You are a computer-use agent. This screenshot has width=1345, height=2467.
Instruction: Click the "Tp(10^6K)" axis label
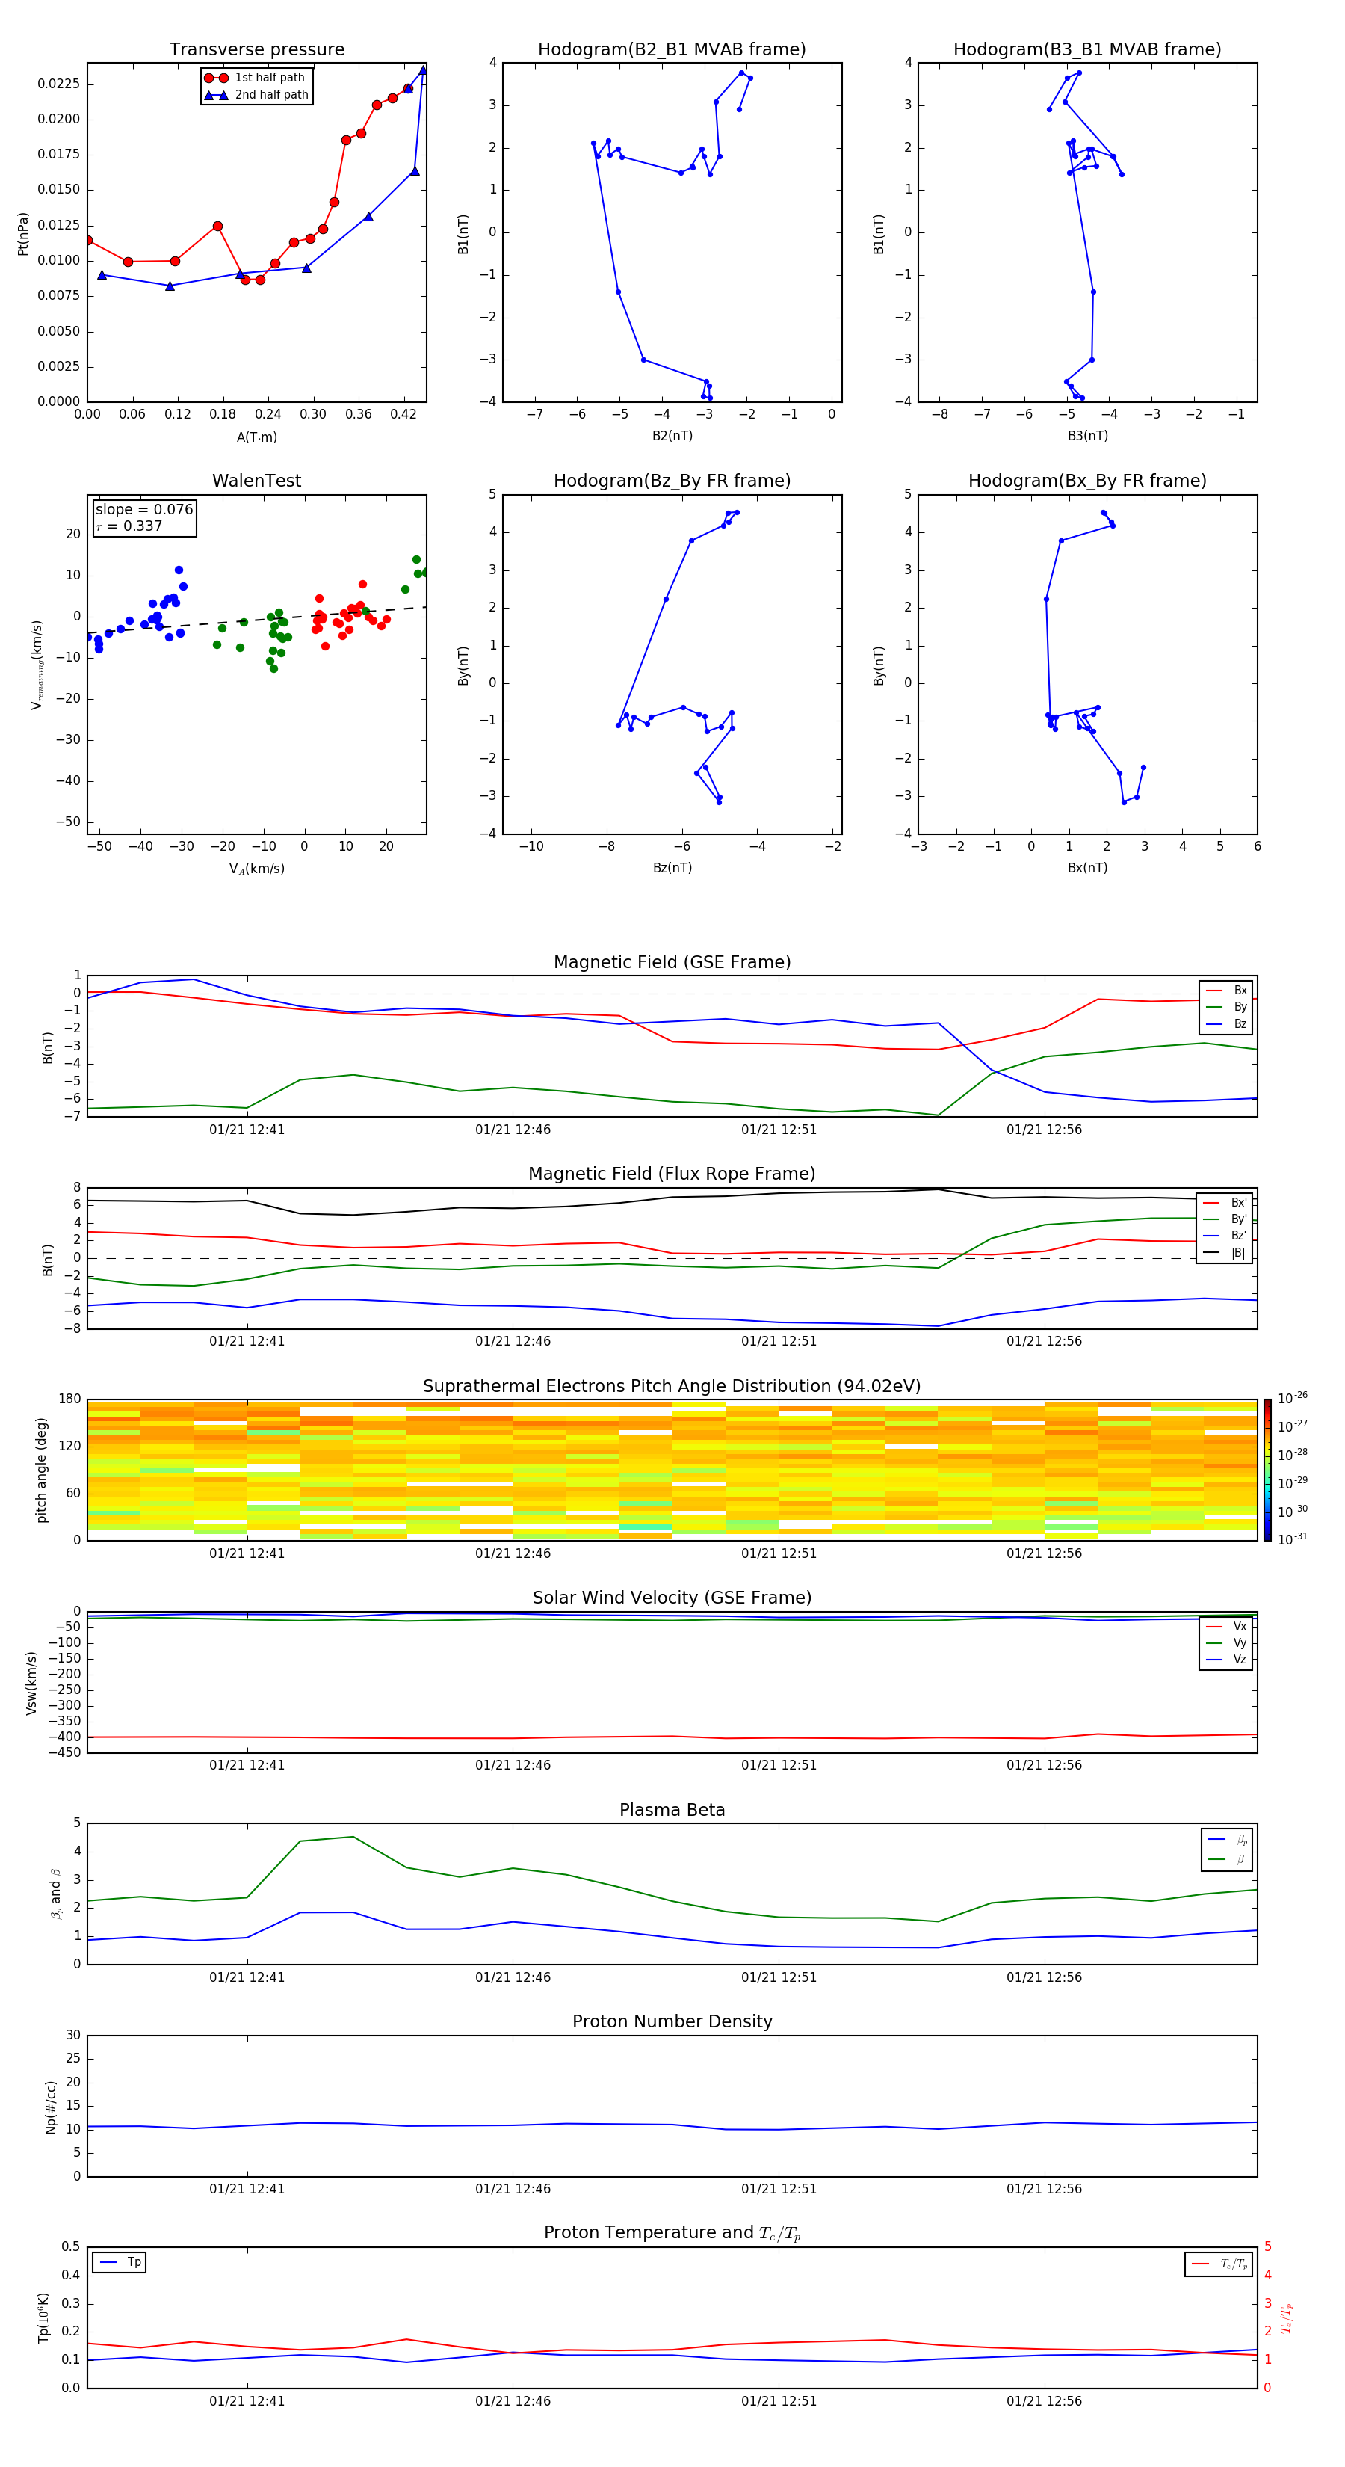[43, 2317]
